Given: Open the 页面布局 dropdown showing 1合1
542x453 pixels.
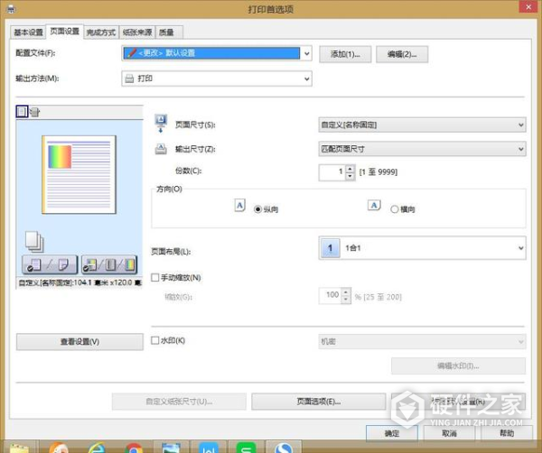Looking at the screenshot, I should click(x=422, y=248).
